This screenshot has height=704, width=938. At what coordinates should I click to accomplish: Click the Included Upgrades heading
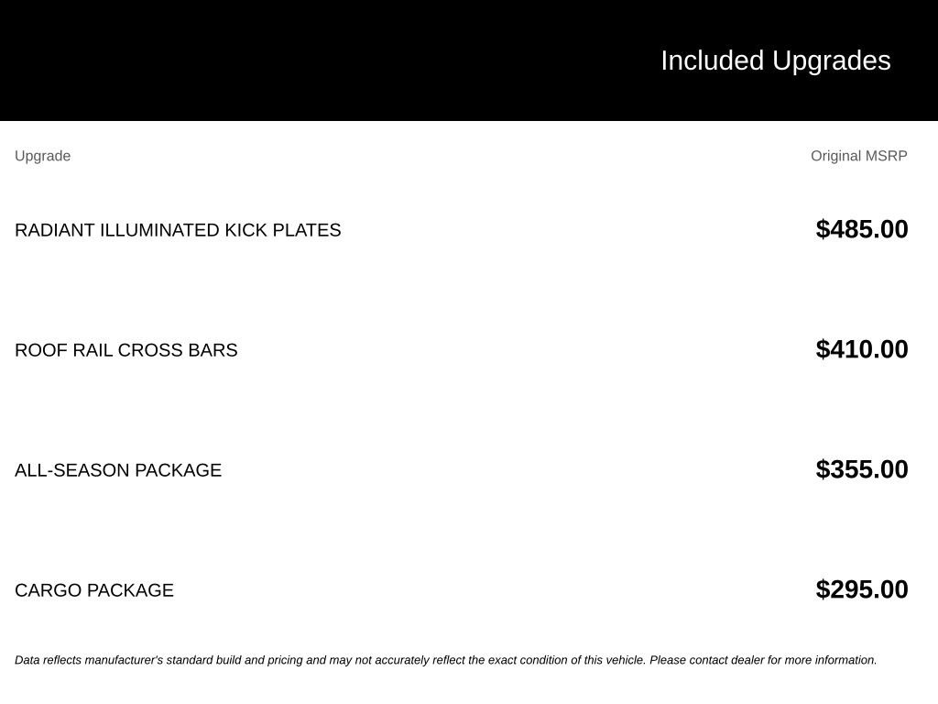tap(775, 61)
